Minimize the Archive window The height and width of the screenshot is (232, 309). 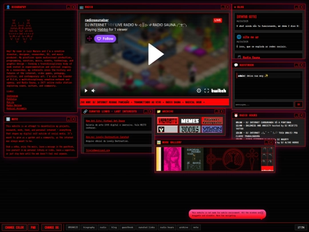click(x=216, y=112)
